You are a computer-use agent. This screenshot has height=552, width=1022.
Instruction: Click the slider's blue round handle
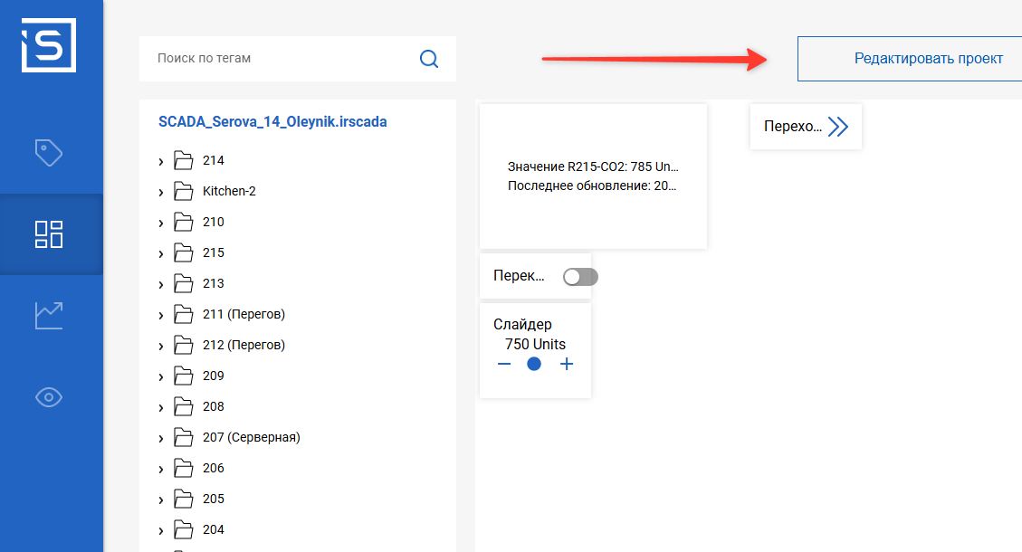534,364
